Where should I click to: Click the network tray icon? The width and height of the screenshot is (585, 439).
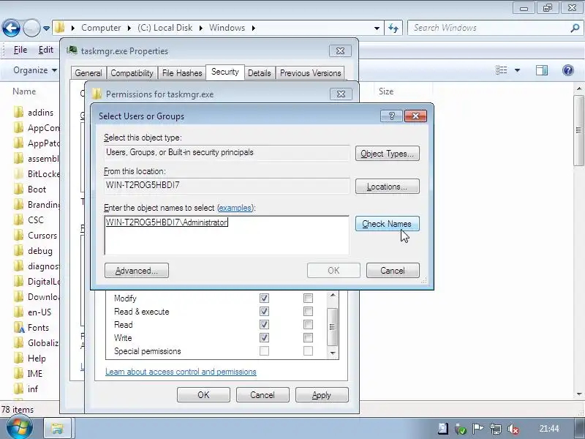coord(496,429)
